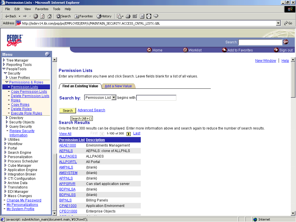Open Change My Password link
This screenshot has height=222, width=296.
[24, 200]
